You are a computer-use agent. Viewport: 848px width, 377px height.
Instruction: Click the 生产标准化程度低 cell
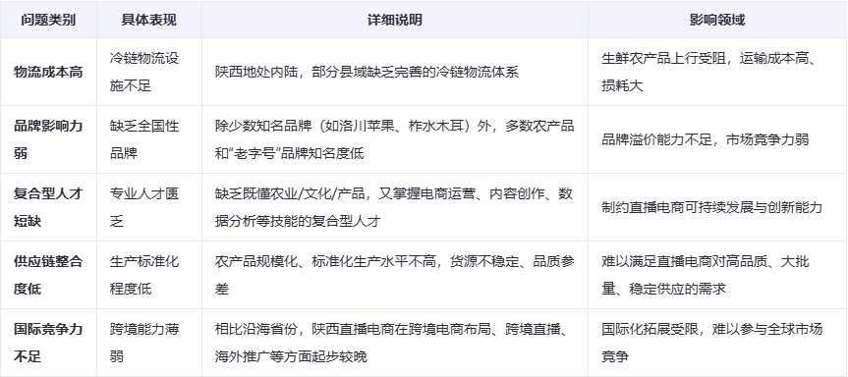point(149,275)
